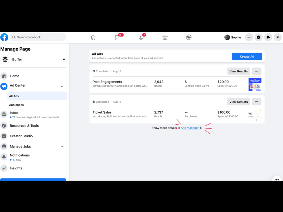Open the Groups icon
The image size is (283, 212).
[189, 37]
